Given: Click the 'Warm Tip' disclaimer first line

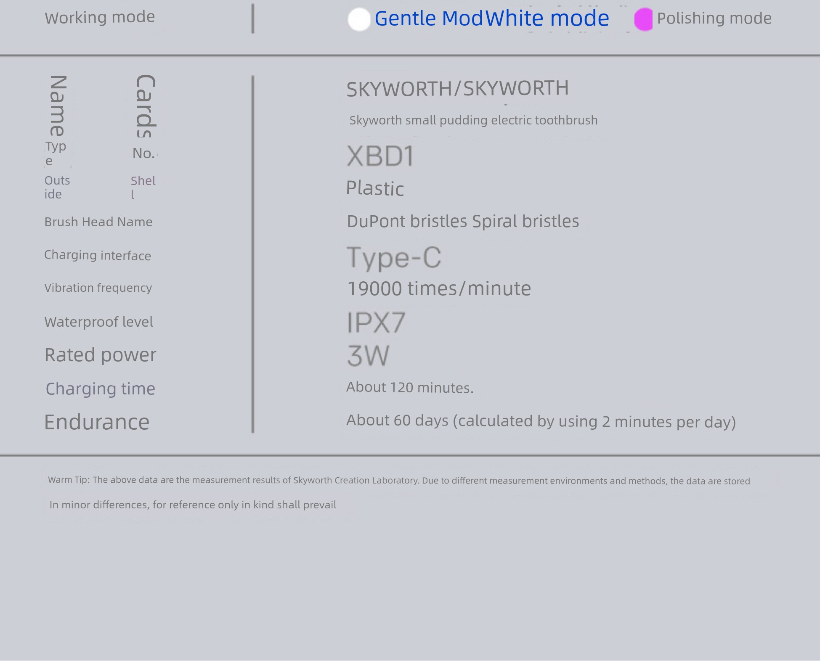Looking at the screenshot, I should click(x=399, y=481).
